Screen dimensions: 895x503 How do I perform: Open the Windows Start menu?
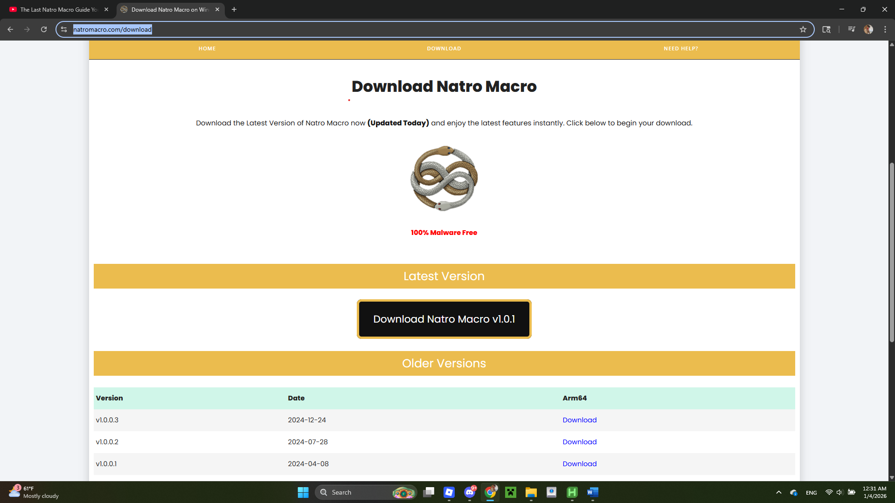point(303,492)
